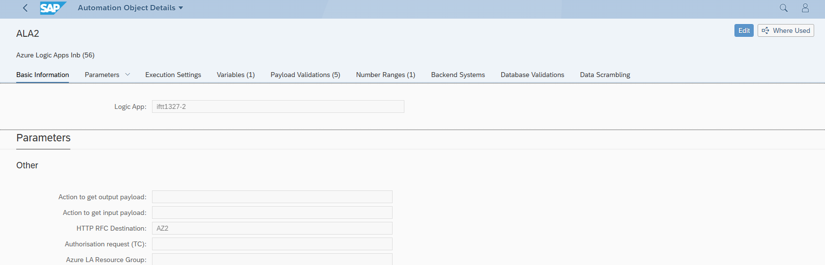Open the Number Ranges (1) tab
The width and height of the screenshot is (825, 265).
386,75
